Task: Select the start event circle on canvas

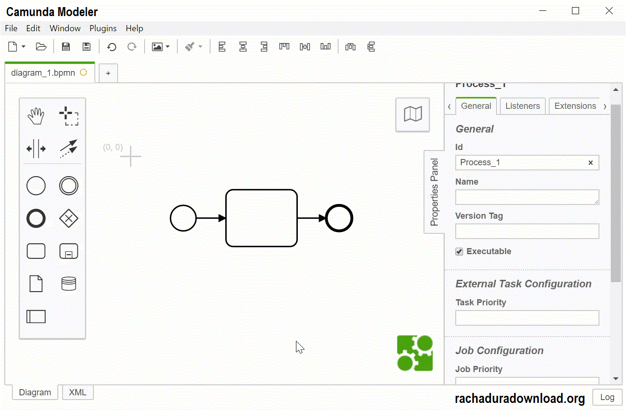Action: pos(183,218)
